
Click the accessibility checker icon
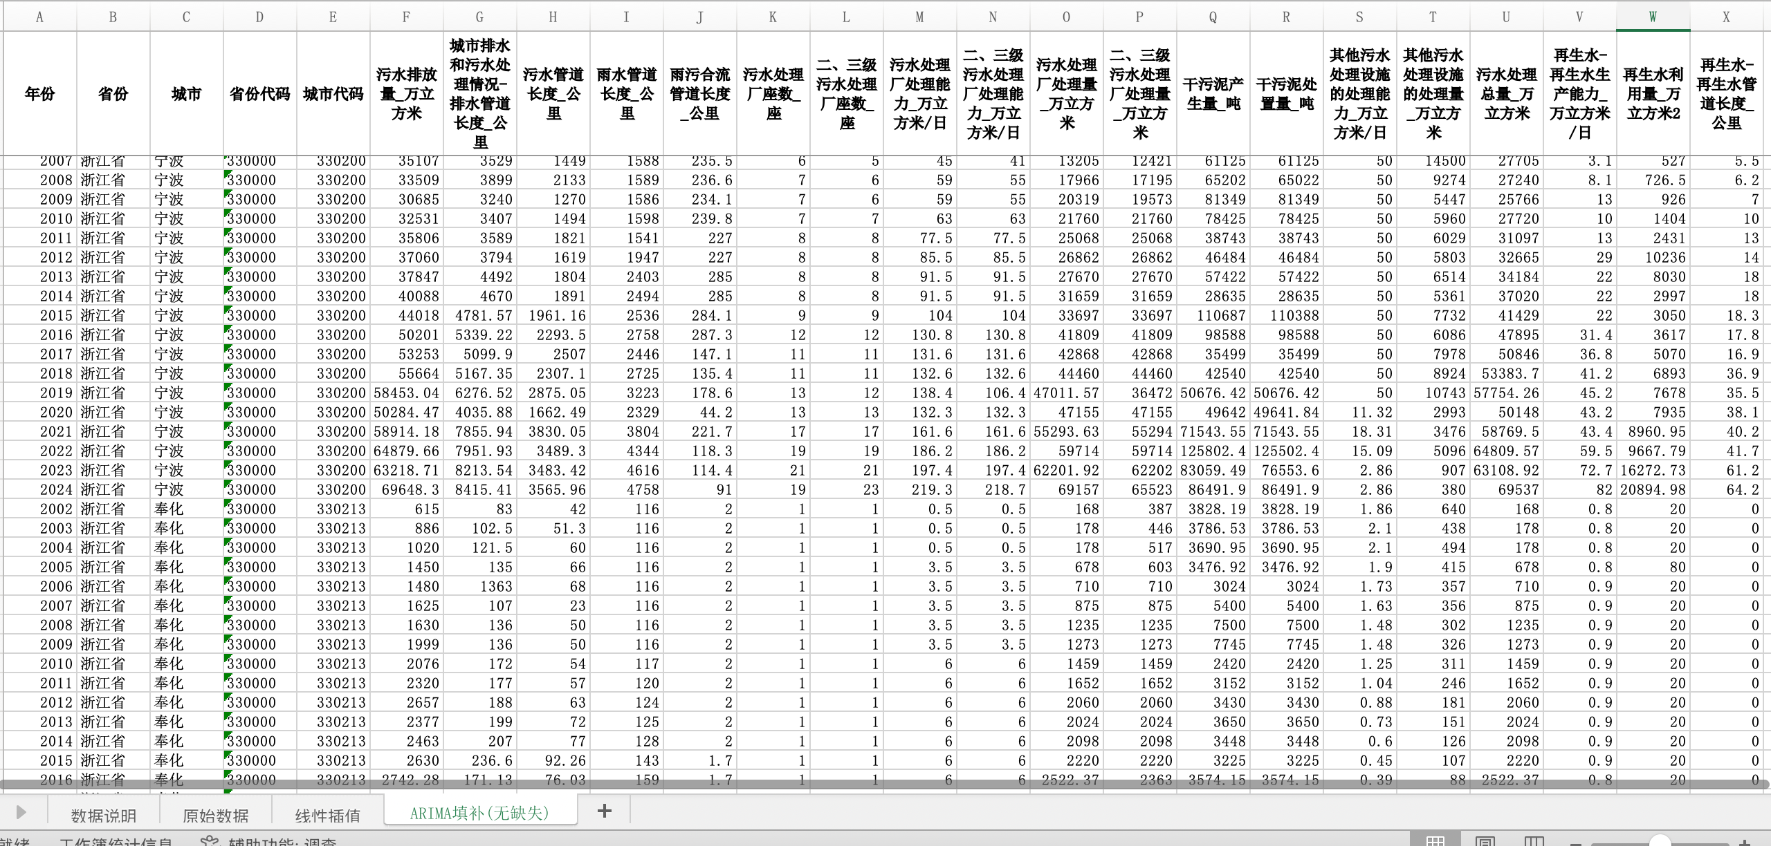point(209,842)
